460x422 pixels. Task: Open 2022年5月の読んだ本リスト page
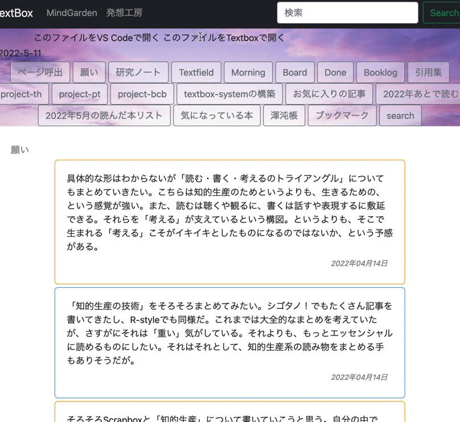coord(105,115)
